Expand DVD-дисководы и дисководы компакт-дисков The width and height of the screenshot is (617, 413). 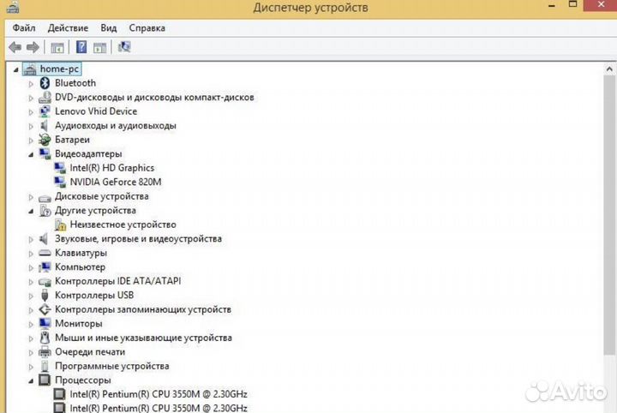pyautogui.click(x=31, y=98)
